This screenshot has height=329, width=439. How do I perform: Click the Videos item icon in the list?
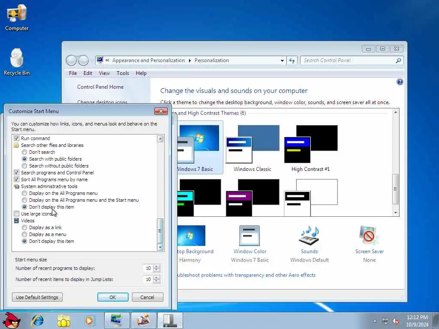pos(17,221)
